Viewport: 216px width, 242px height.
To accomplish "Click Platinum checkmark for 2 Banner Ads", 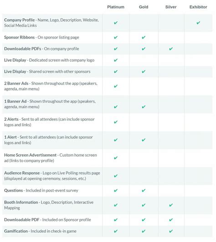I will [116, 86].
